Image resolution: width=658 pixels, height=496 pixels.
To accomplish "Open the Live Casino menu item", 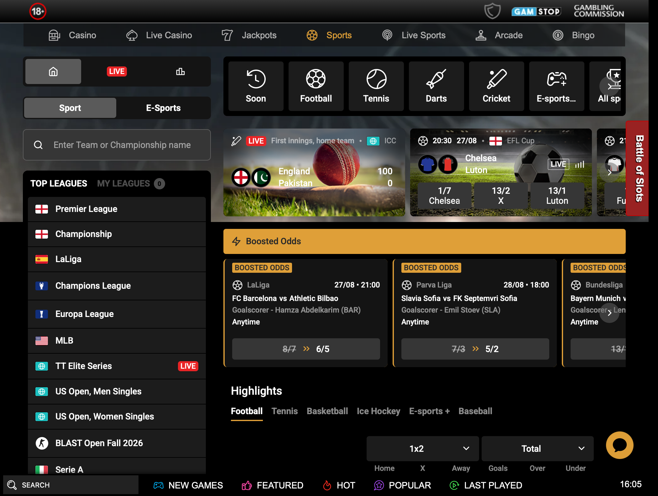I will tap(159, 35).
